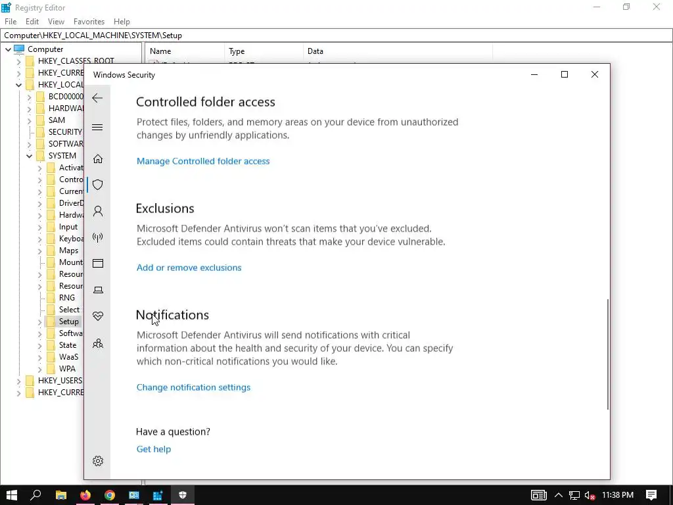
Task: Select the Virus & threat protection shield icon
Action: [x=98, y=185]
